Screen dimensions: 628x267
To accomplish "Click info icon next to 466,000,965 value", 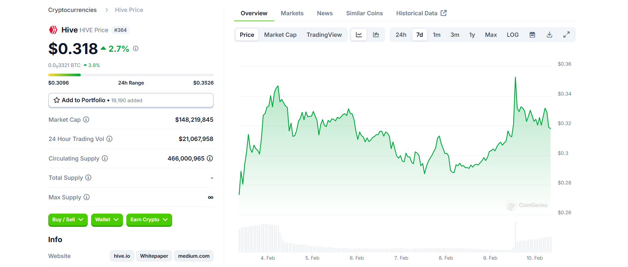I will click(210, 158).
